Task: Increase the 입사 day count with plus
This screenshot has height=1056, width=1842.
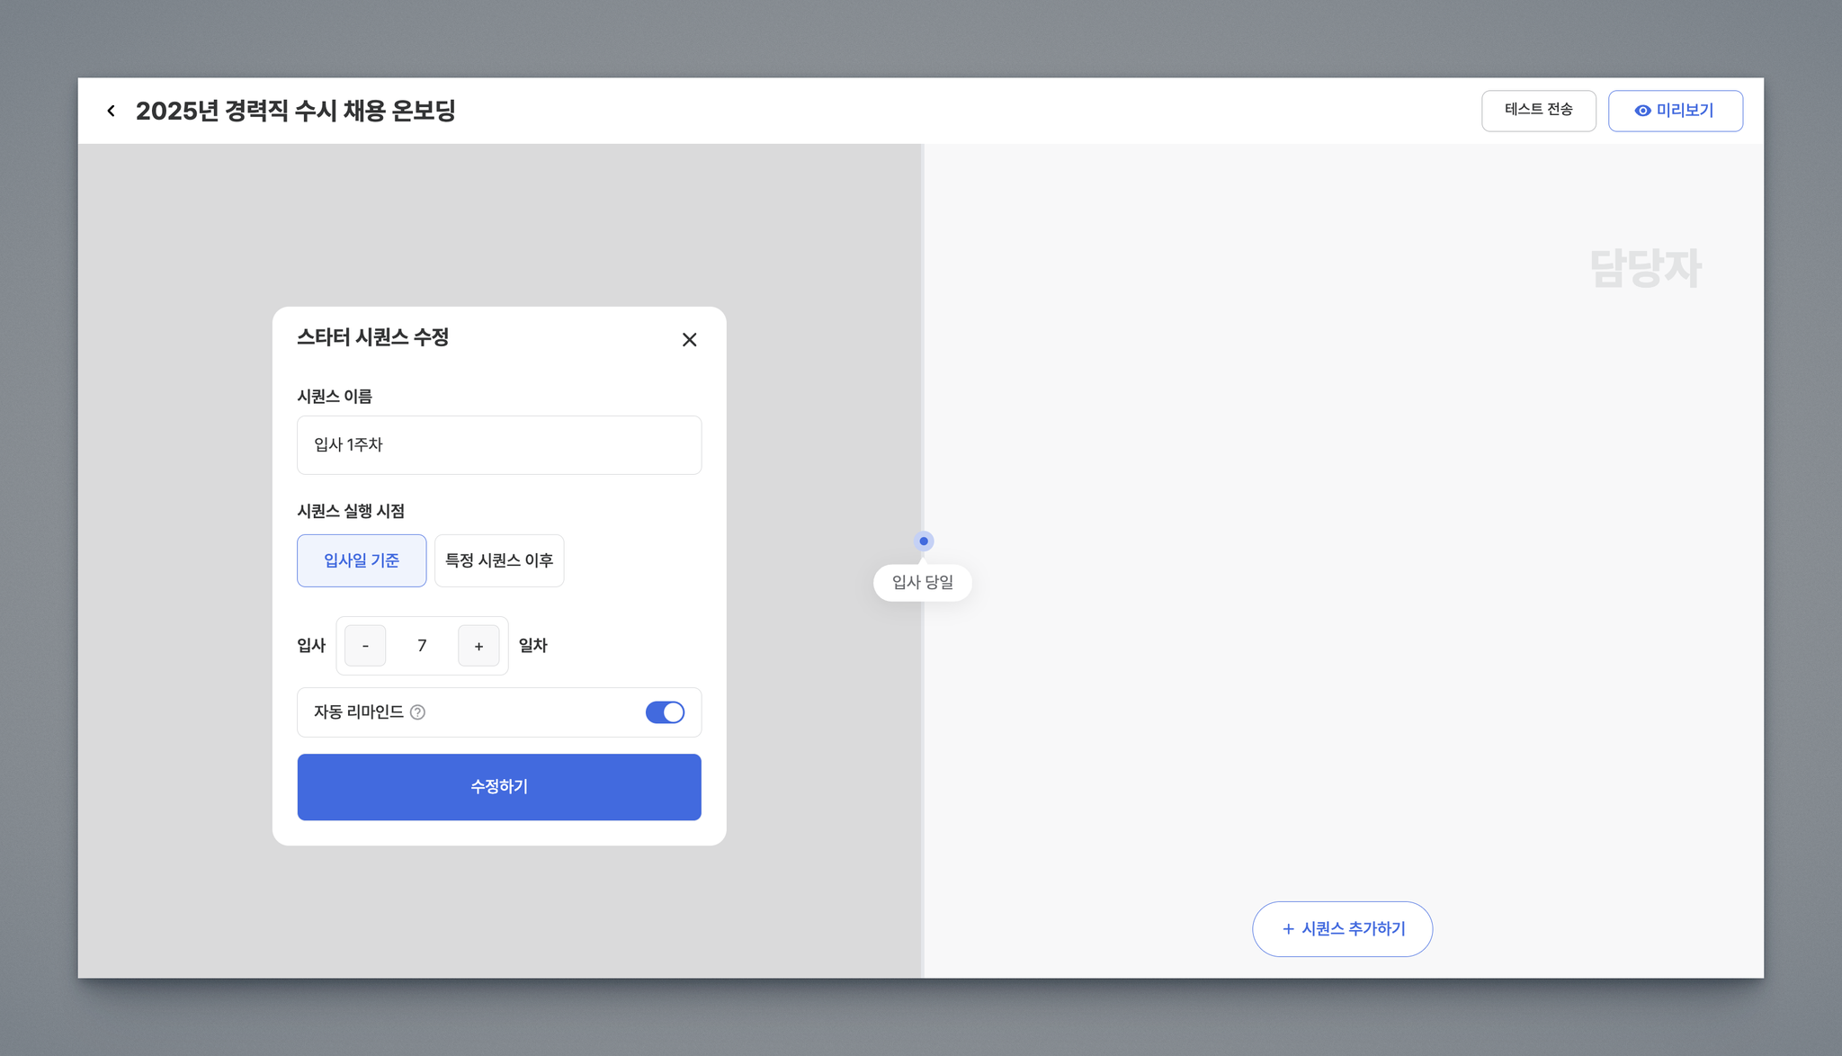Action: (478, 646)
